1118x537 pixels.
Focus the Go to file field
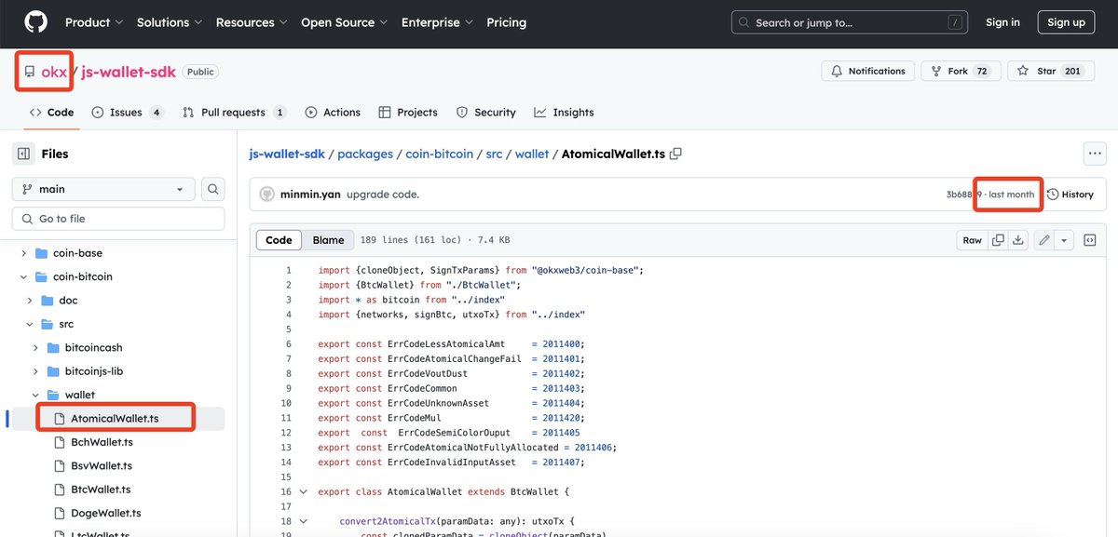pos(118,219)
